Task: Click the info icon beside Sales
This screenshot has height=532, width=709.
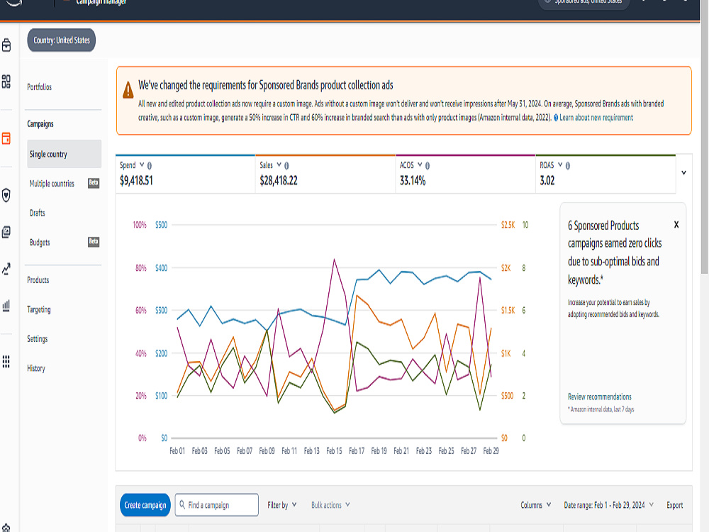Action: tap(286, 165)
